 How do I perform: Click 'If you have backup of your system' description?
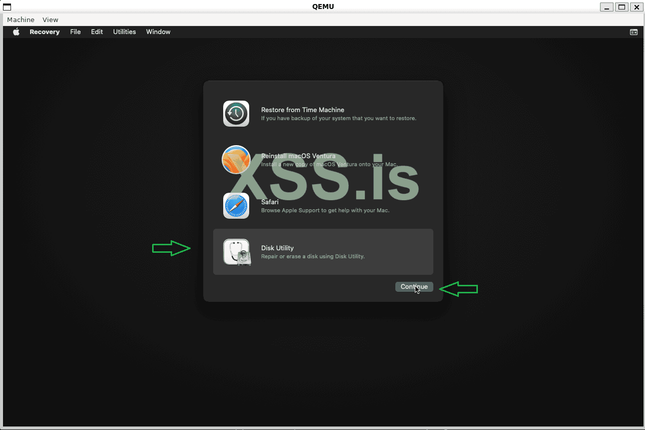(x=339, y=119)
